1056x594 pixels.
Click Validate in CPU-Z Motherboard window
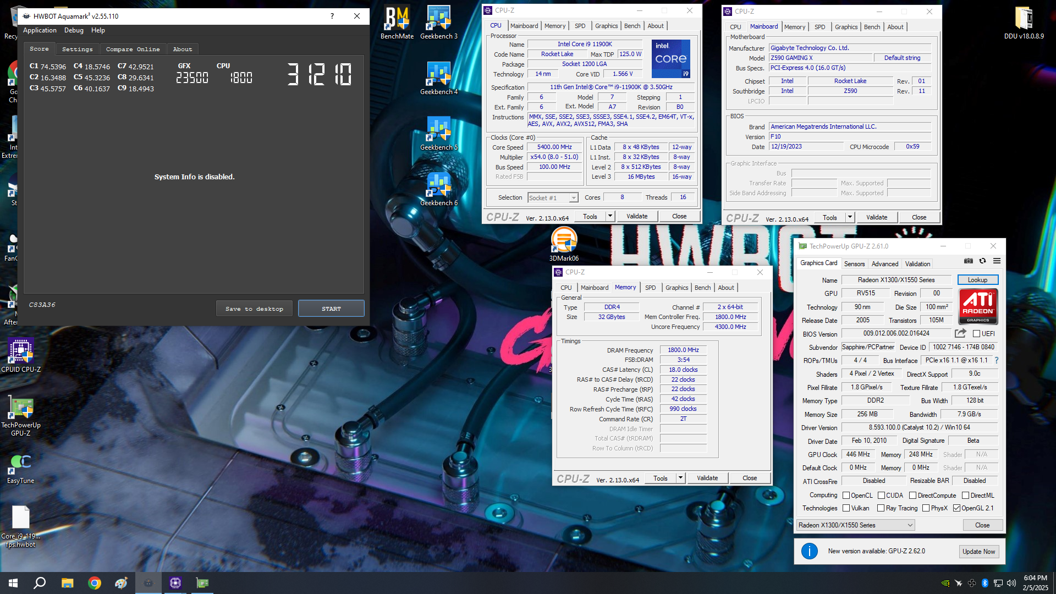877,217
